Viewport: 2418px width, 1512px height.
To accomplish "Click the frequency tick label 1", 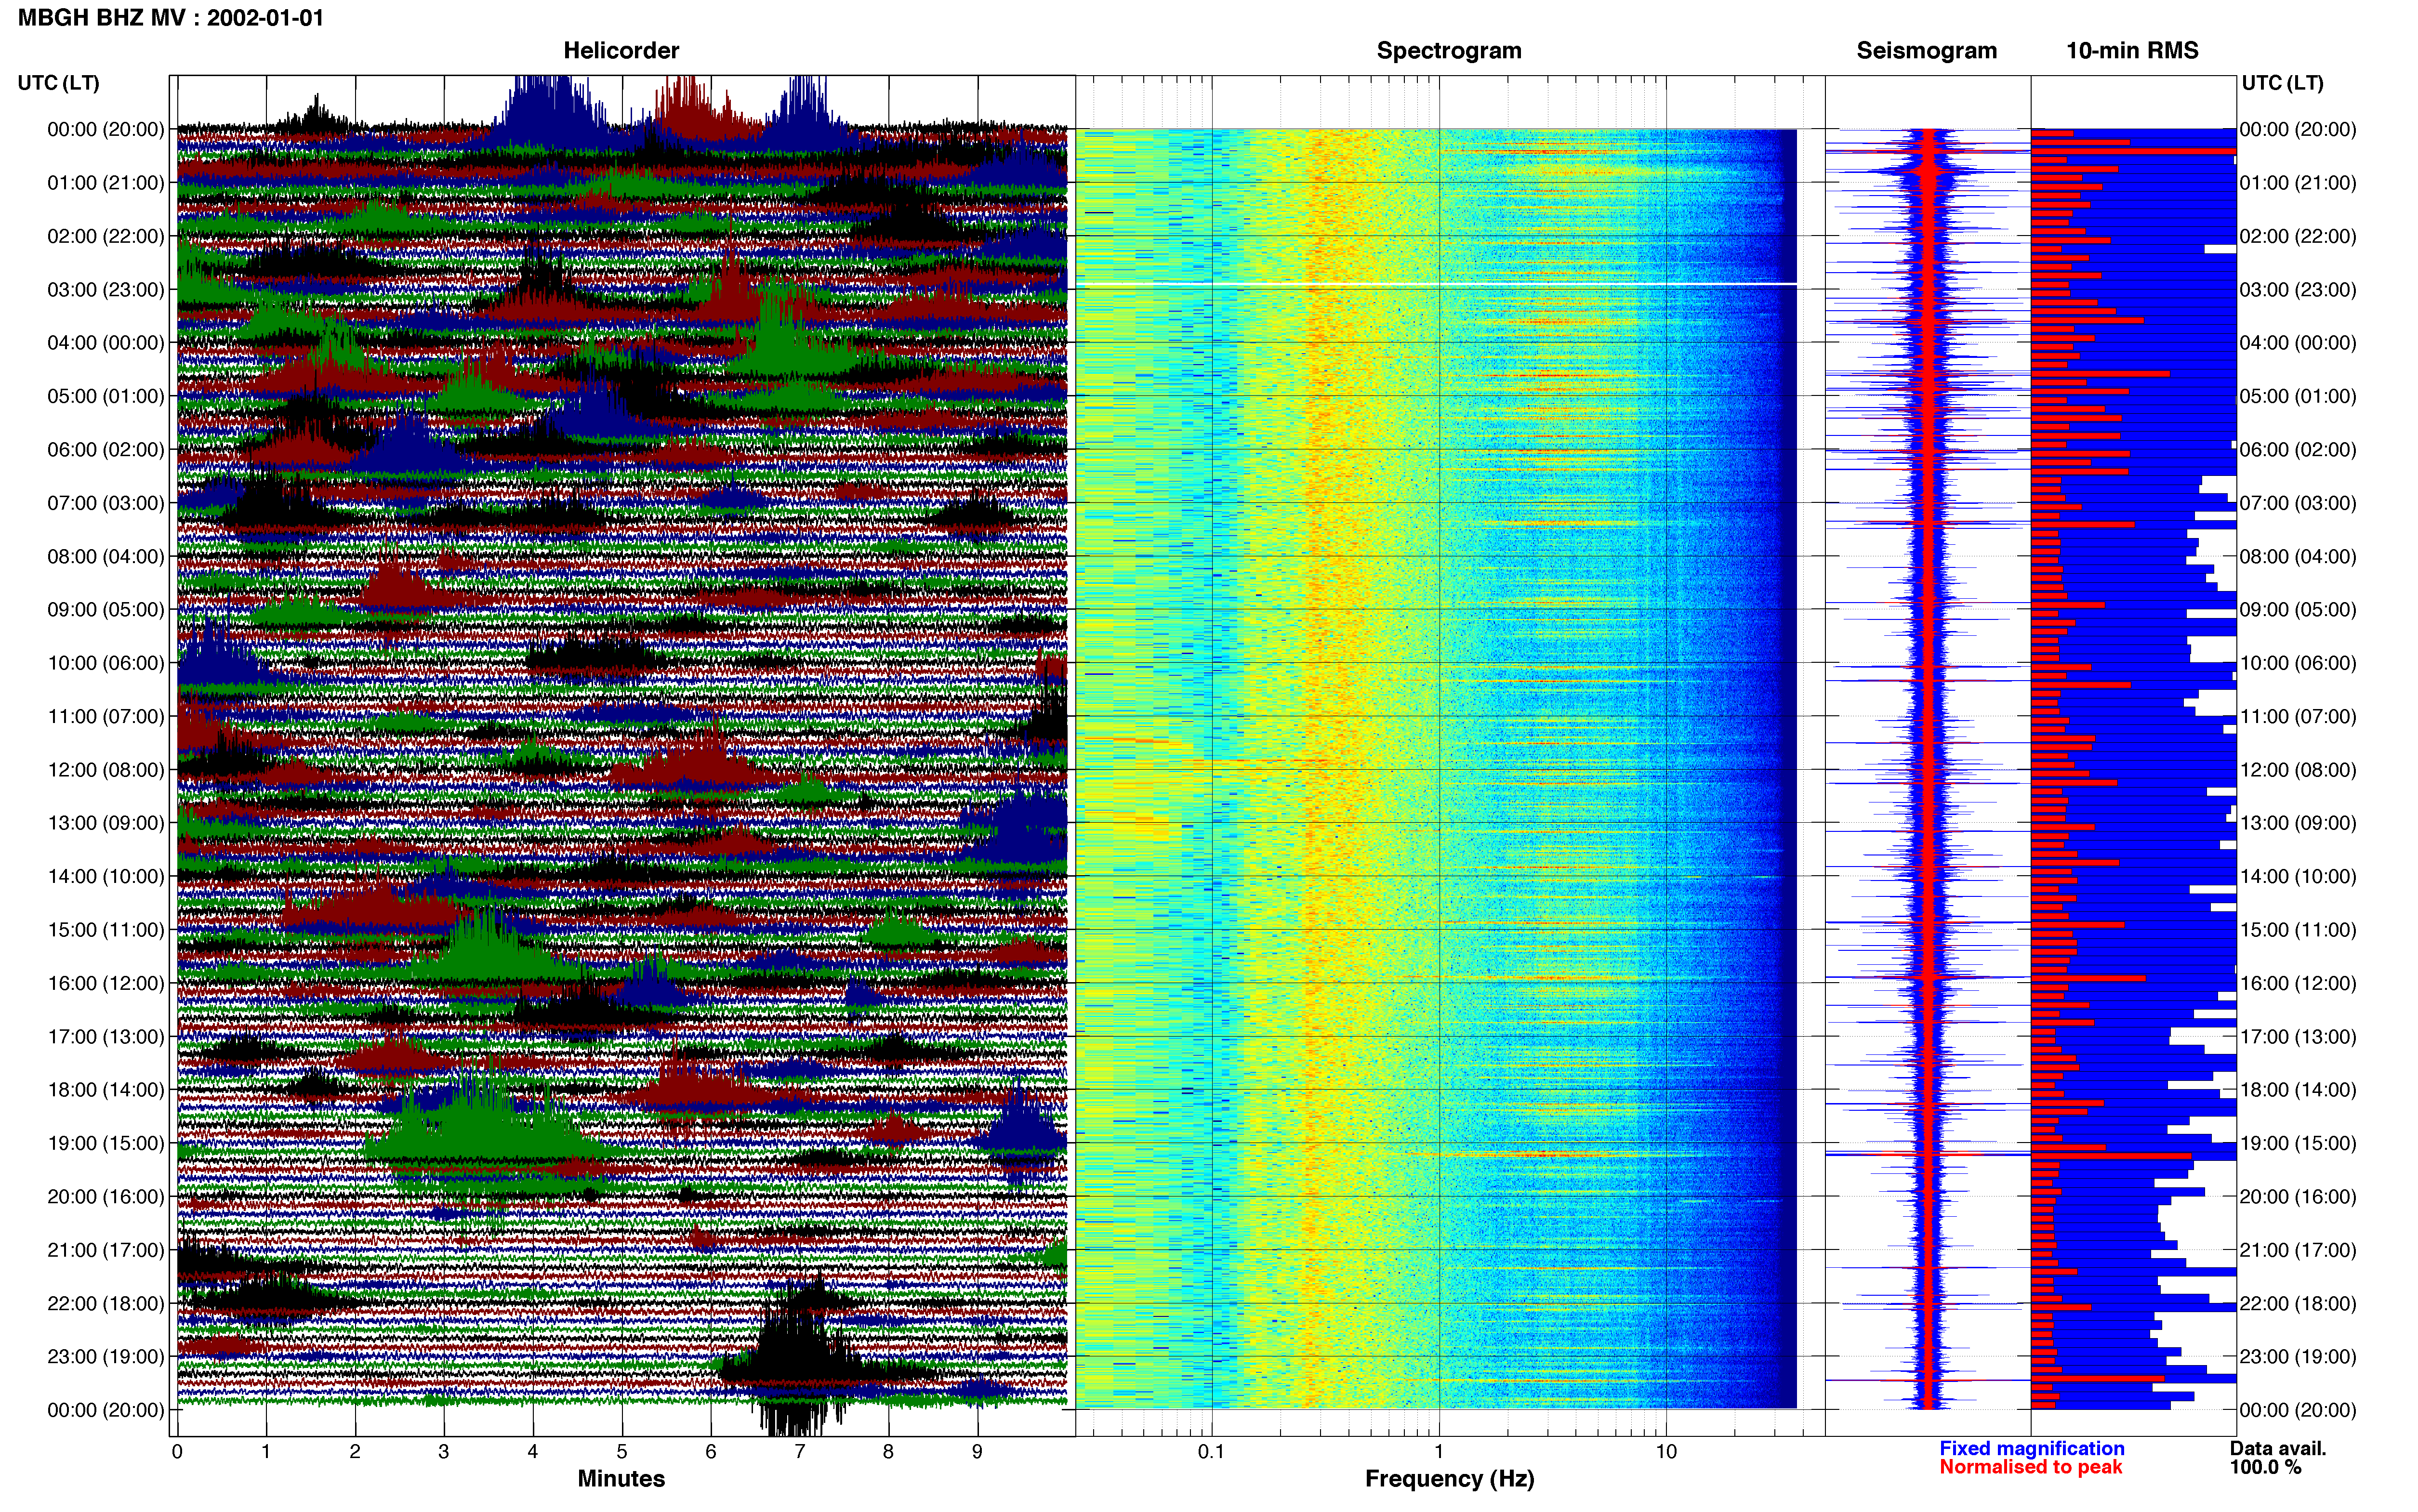I will (x=1439, y=1452).
